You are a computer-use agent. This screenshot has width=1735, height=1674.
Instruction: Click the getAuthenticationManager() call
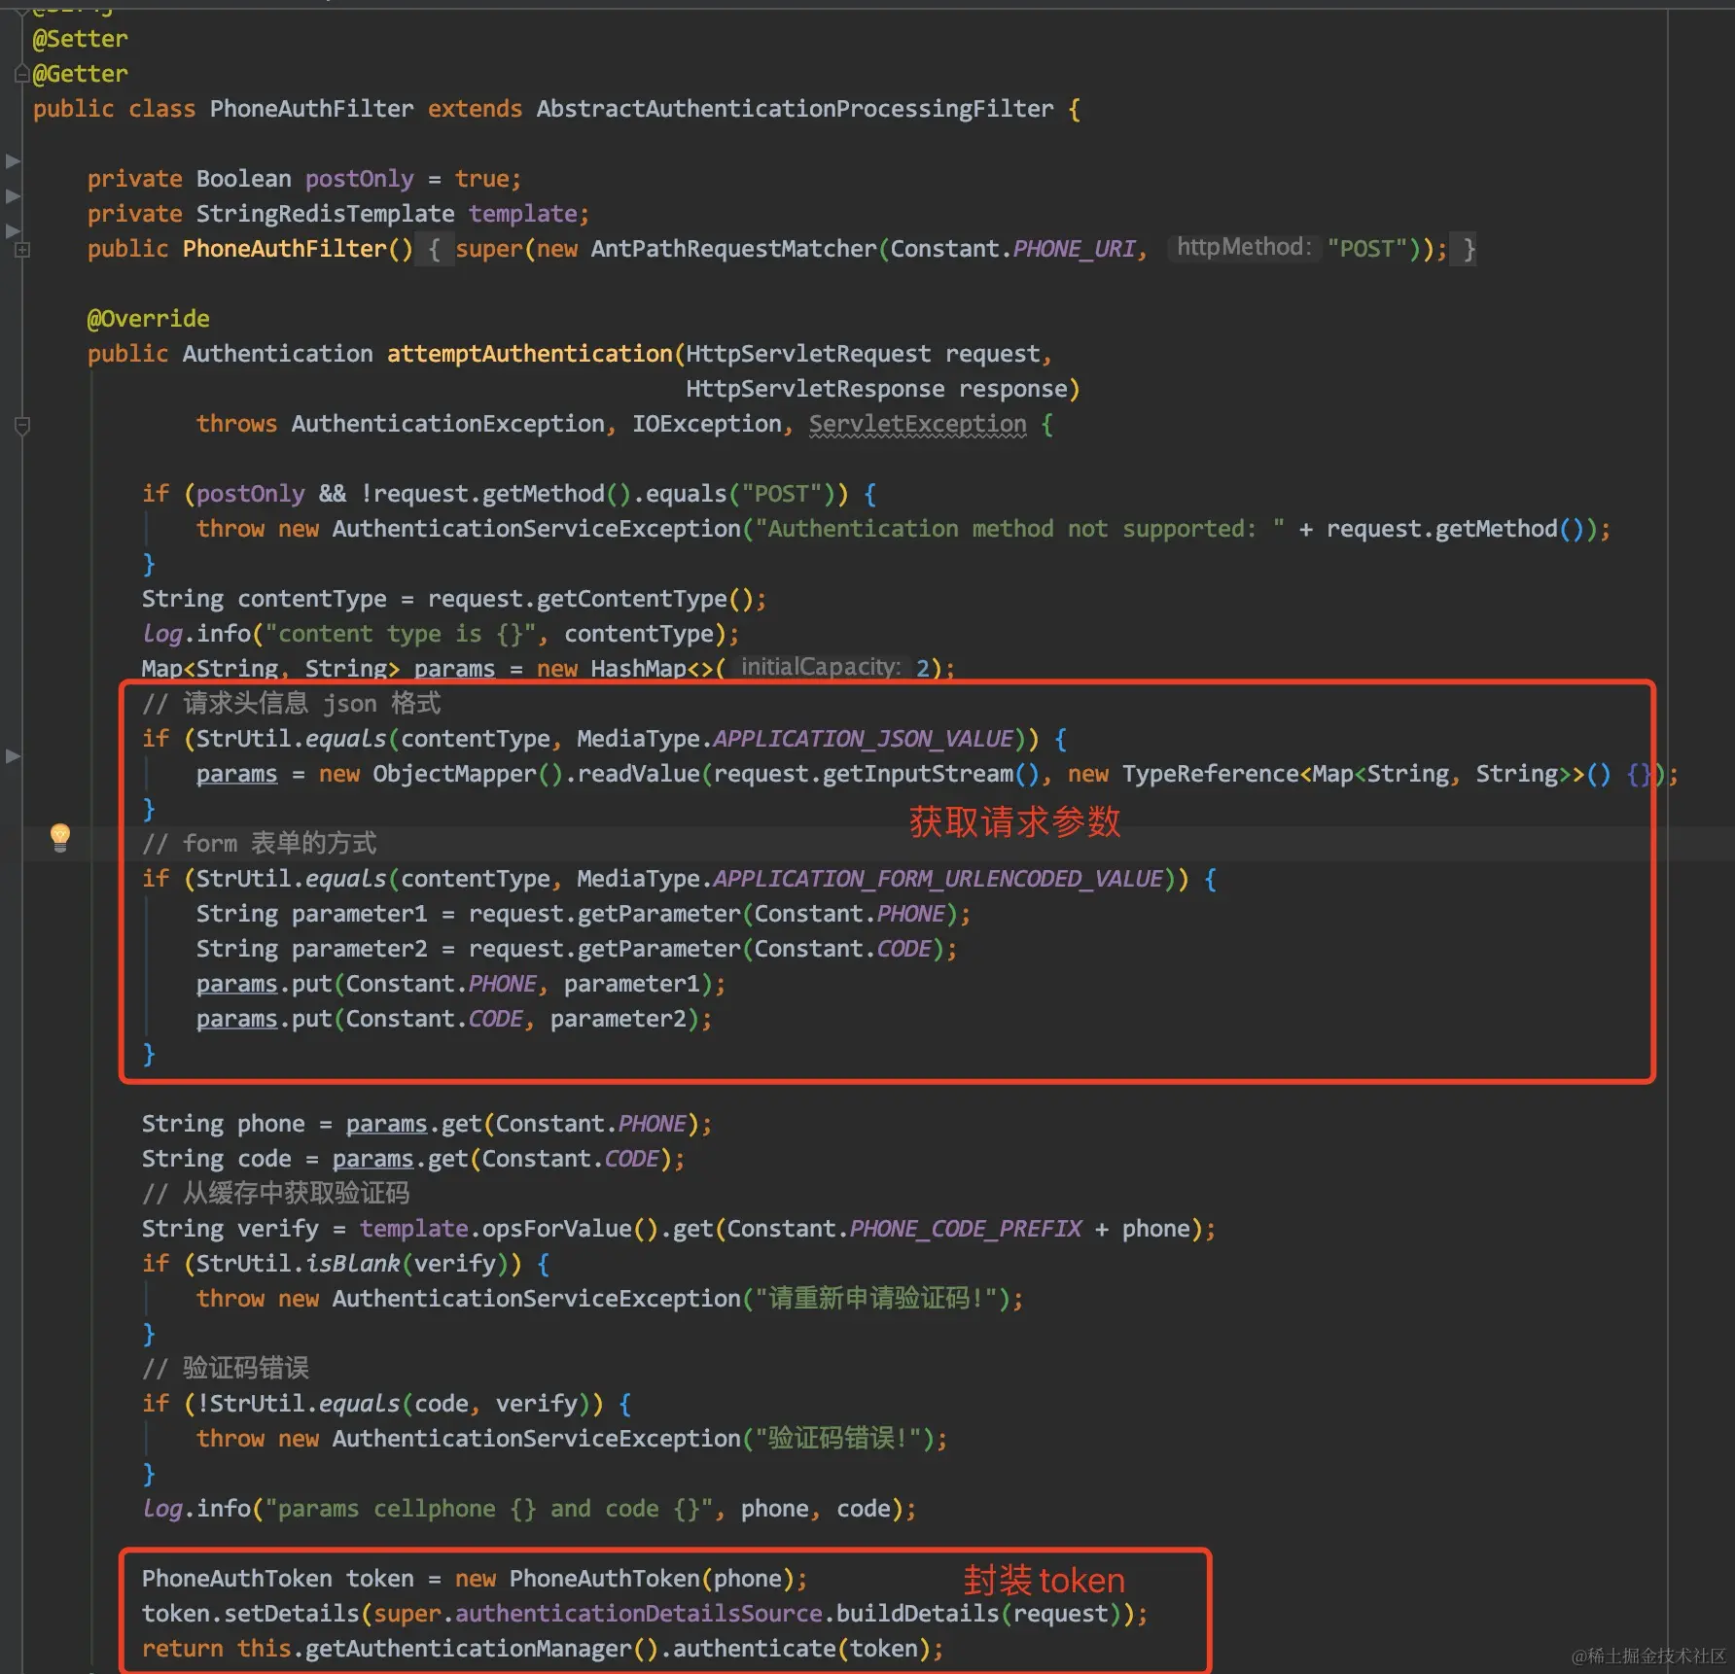click(481, 1649)
